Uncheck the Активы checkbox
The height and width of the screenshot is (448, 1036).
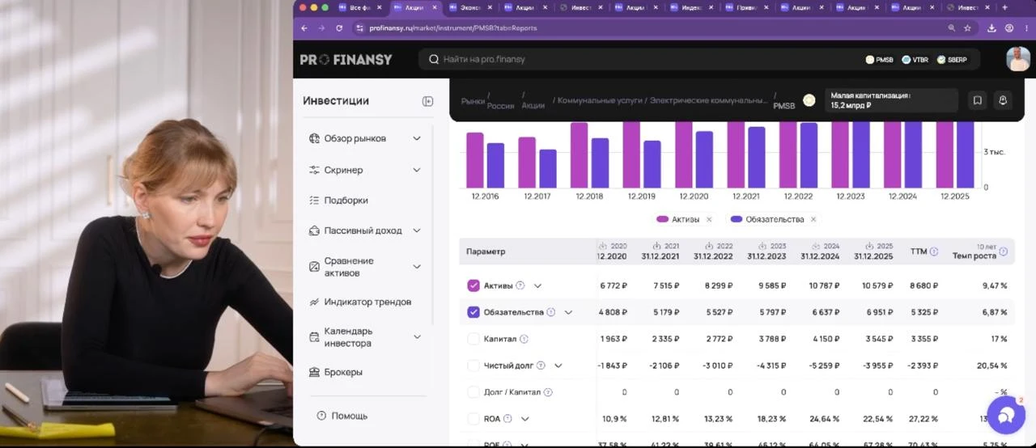click(473, 285)
